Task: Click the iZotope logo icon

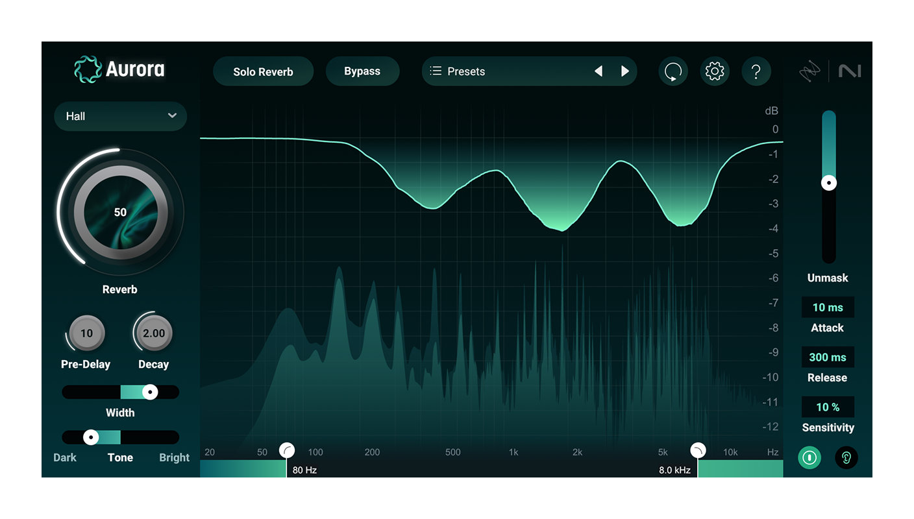Action: click(x=810, y=71)
